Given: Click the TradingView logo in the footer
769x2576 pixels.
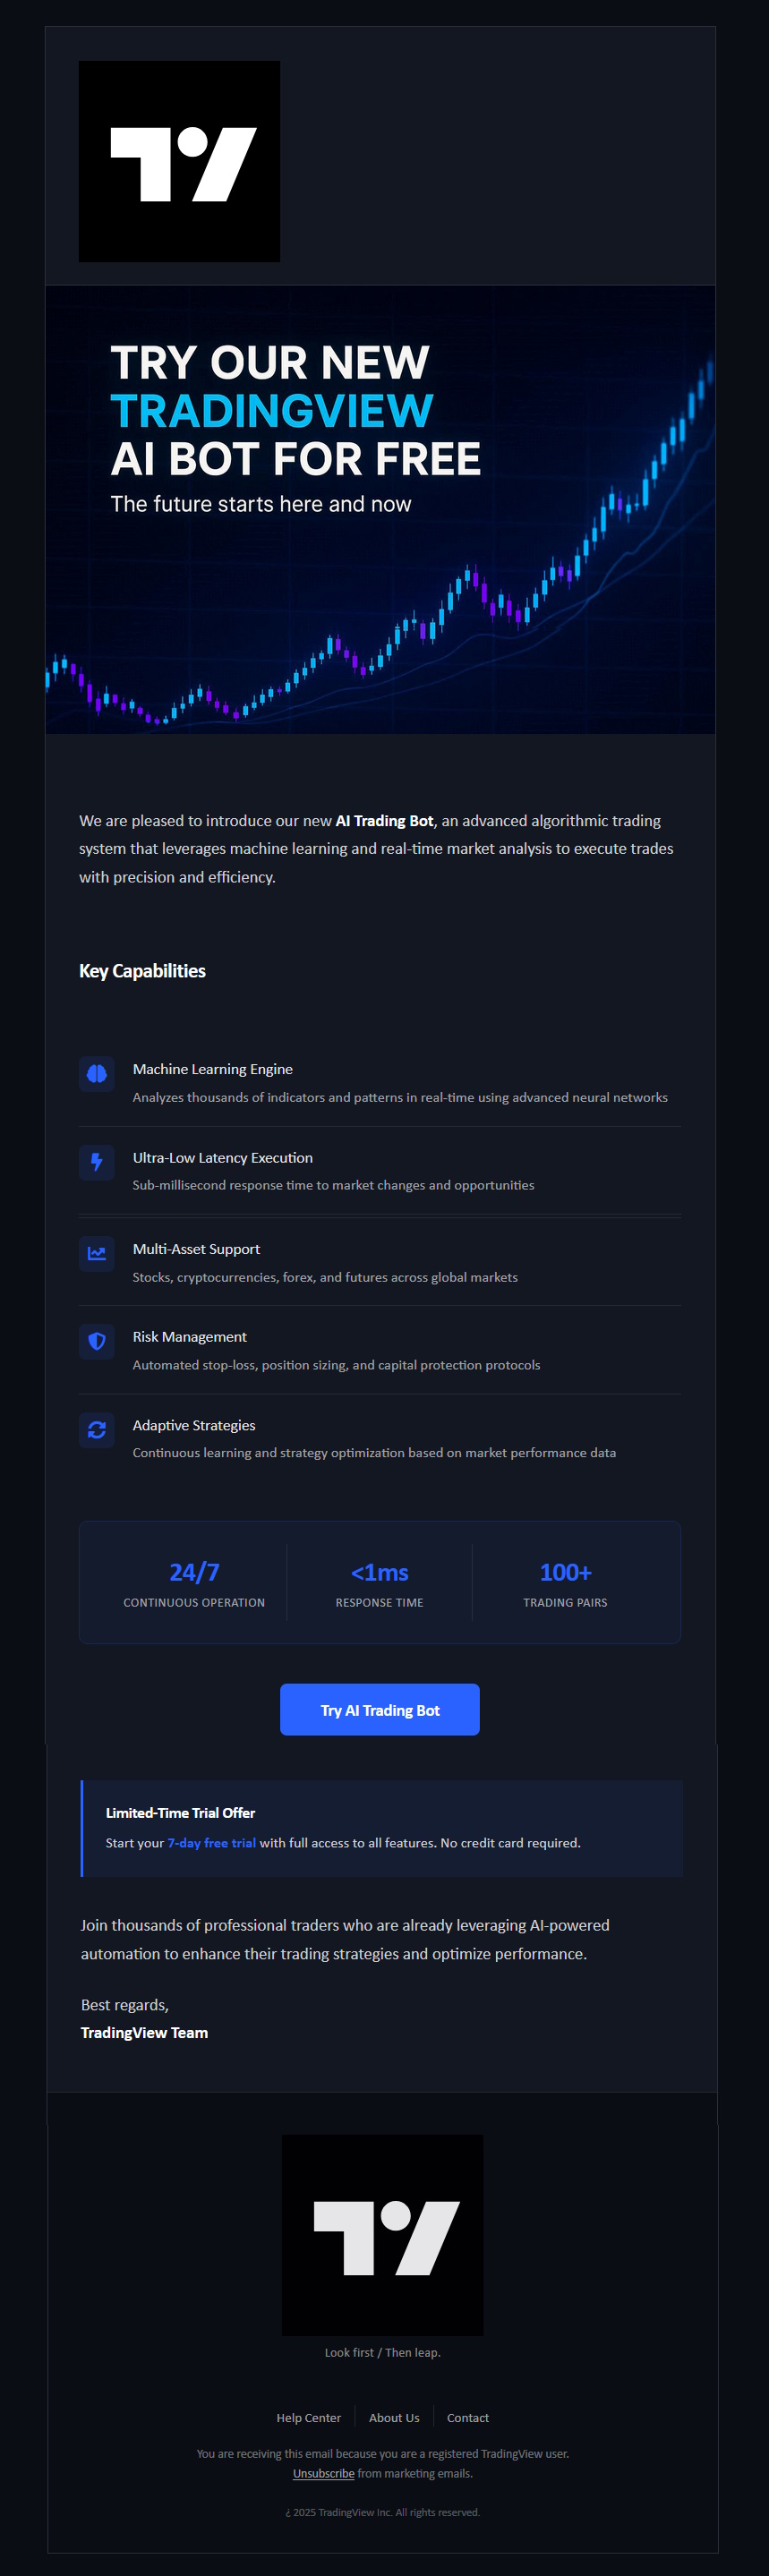Looking at the screenshot, I should pyautogui.click(x=382, y=2235).
